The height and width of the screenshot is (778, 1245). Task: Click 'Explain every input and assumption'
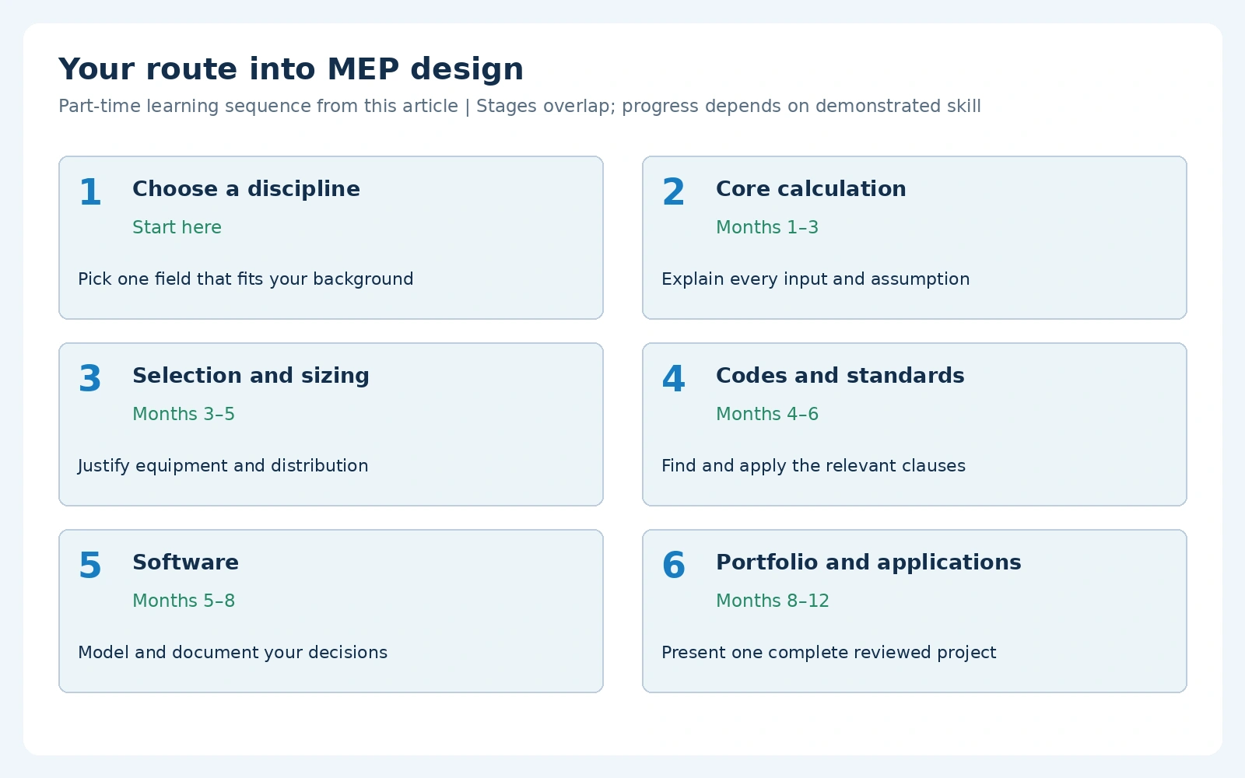(x=815, y=279)
